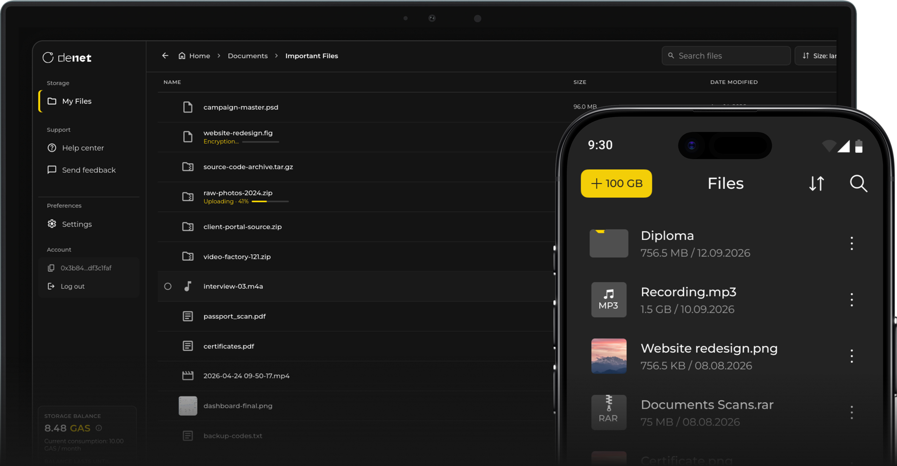Open Website redesign.png three-dot menu
The image size is (897, 466).
click(852, 356)
